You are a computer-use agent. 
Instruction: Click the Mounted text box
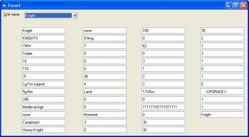click(105, 115)
